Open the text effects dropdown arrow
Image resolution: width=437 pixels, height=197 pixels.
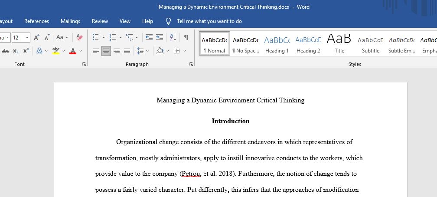[46, 51]
